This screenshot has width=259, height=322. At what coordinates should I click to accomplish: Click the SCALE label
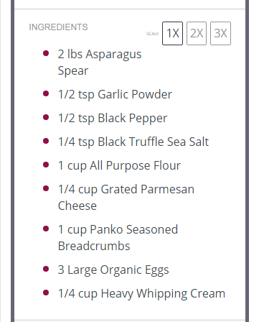152,34
